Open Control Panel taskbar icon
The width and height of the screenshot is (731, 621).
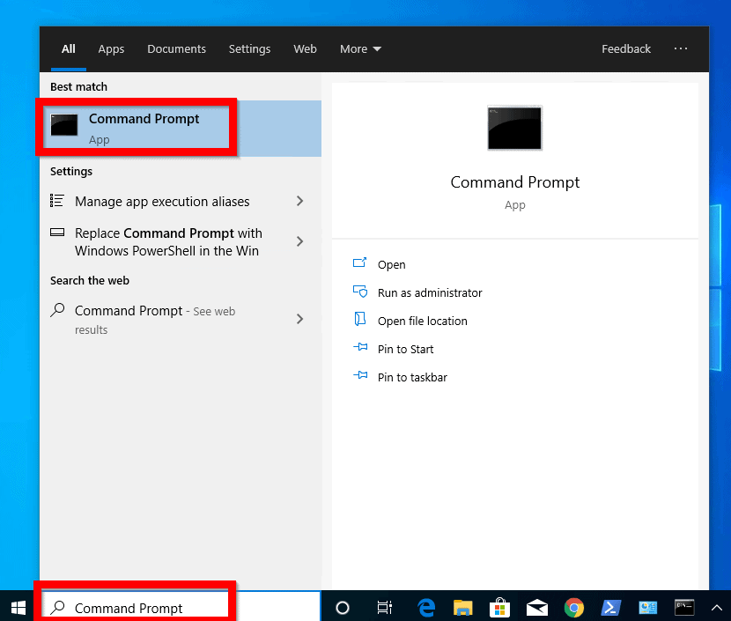[x=647, y=608]
